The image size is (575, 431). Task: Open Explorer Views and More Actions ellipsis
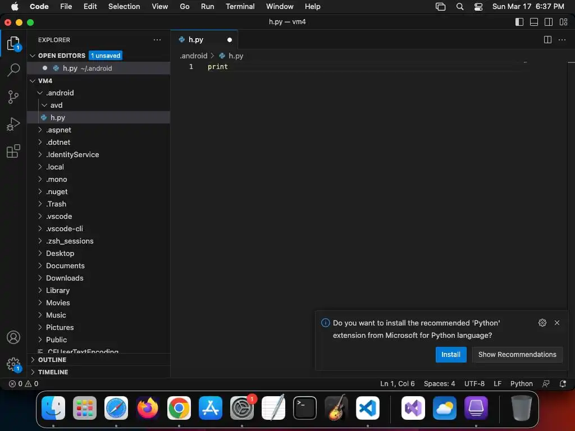tap(157, 40)
